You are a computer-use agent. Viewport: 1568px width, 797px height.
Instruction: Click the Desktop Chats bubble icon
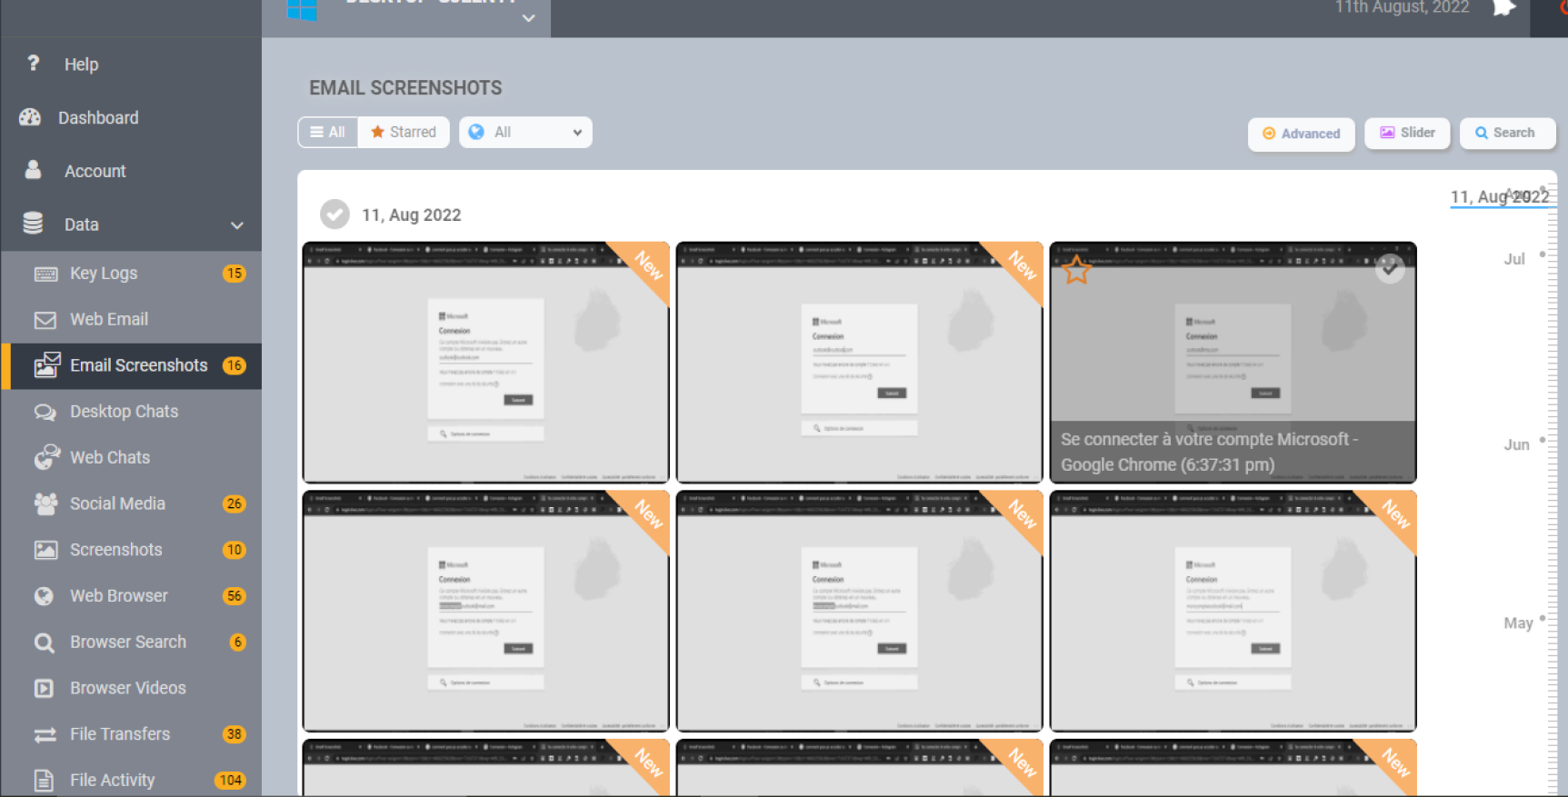(x=45, y=412)
